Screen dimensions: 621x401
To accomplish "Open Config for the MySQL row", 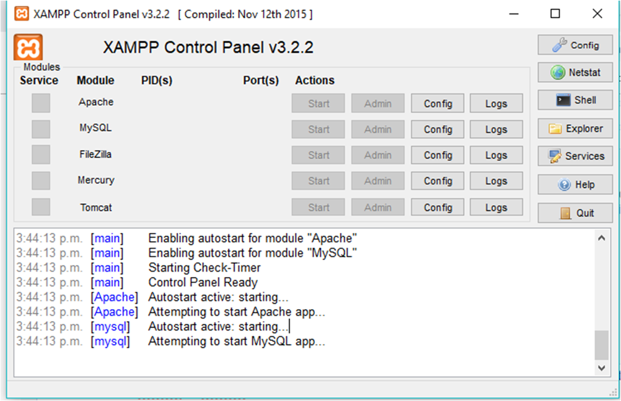I will 438,129.
